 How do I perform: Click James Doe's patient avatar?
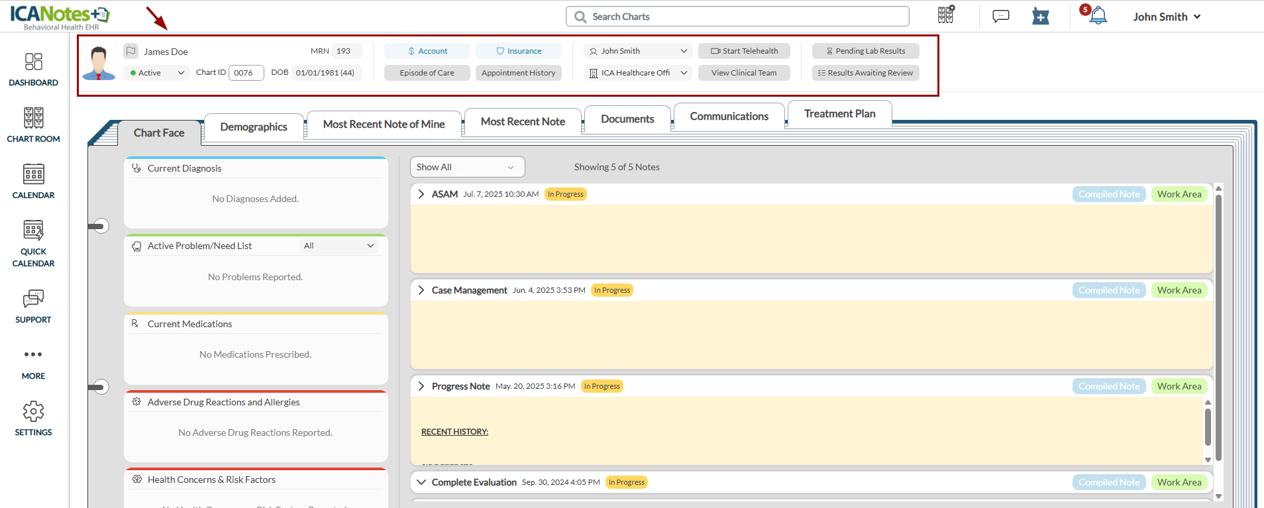(x=99, y=63)
